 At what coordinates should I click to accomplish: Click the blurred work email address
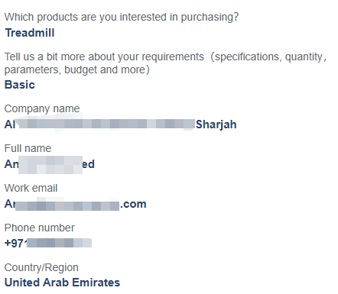[75, 204]
